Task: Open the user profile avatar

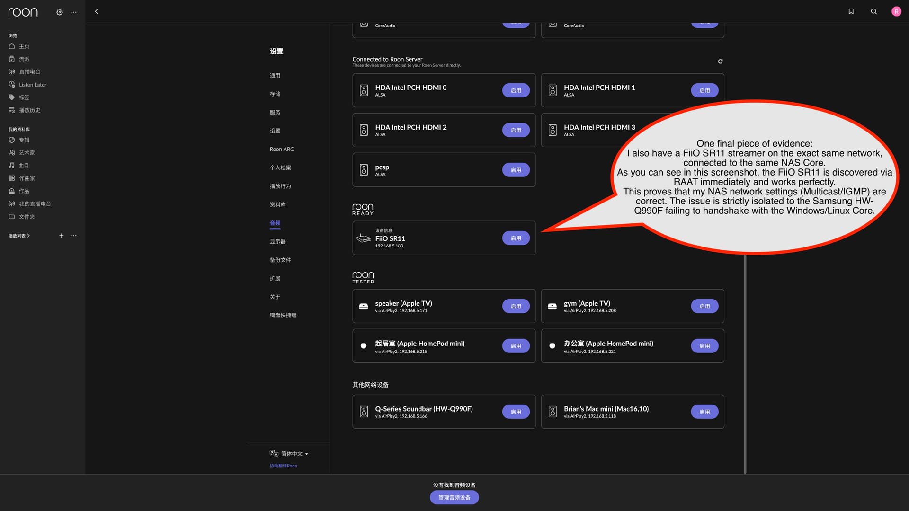Action: point(896,11)
